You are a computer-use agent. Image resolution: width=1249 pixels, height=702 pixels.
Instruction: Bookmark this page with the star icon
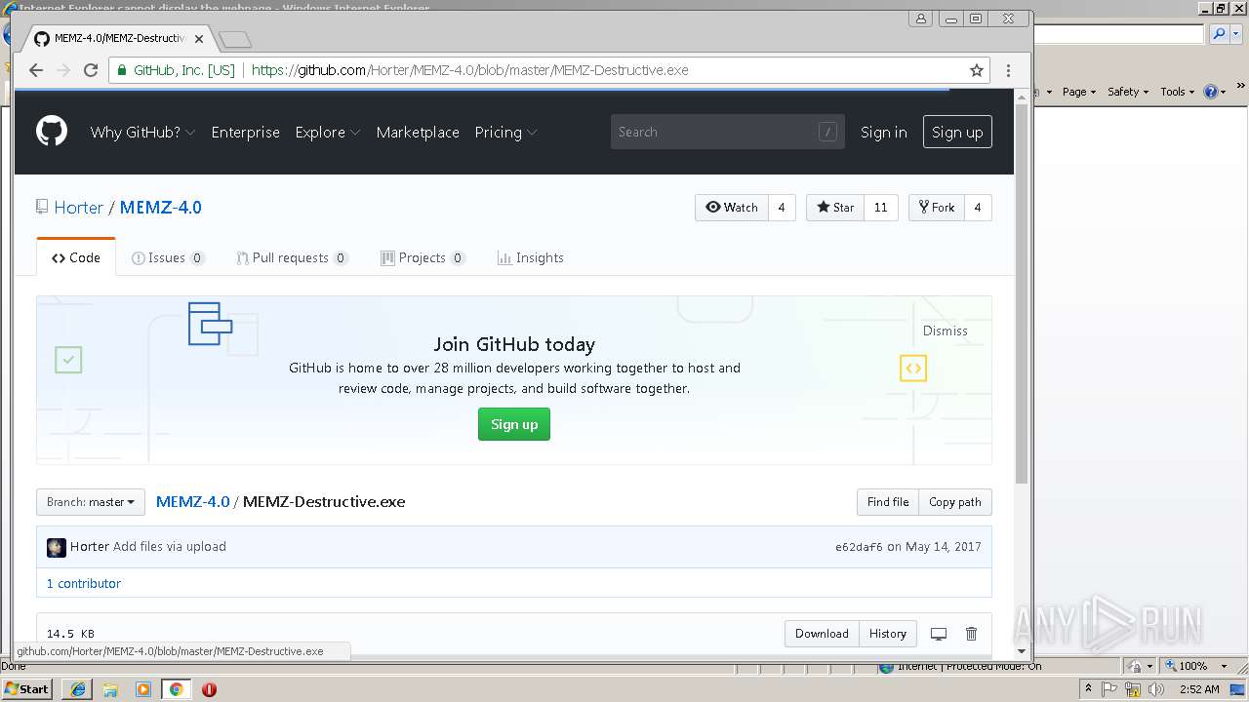(976, 70)
